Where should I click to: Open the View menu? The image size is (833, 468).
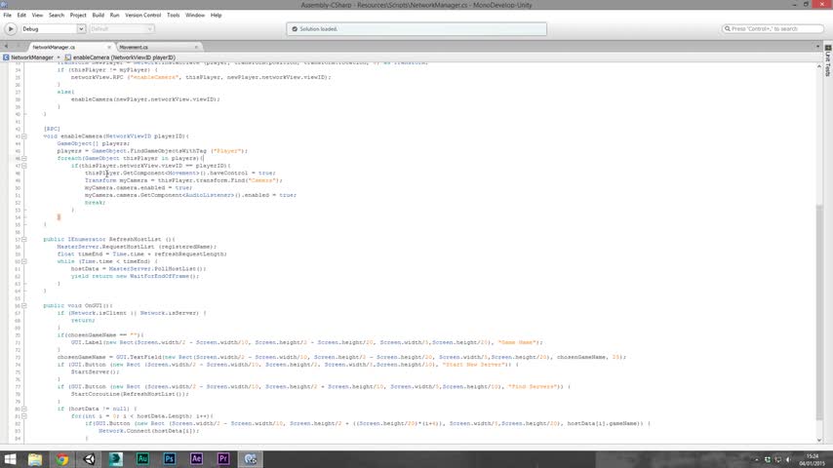[37, 15]
